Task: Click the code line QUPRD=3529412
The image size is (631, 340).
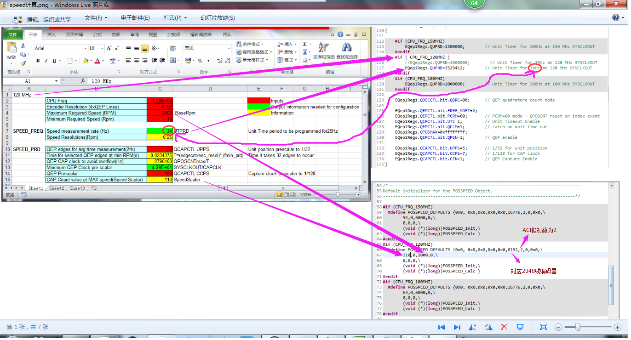Action: [x=435, y=68]
